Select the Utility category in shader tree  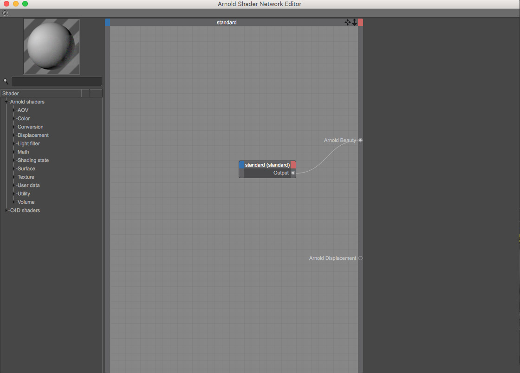(x=24, y=193)
